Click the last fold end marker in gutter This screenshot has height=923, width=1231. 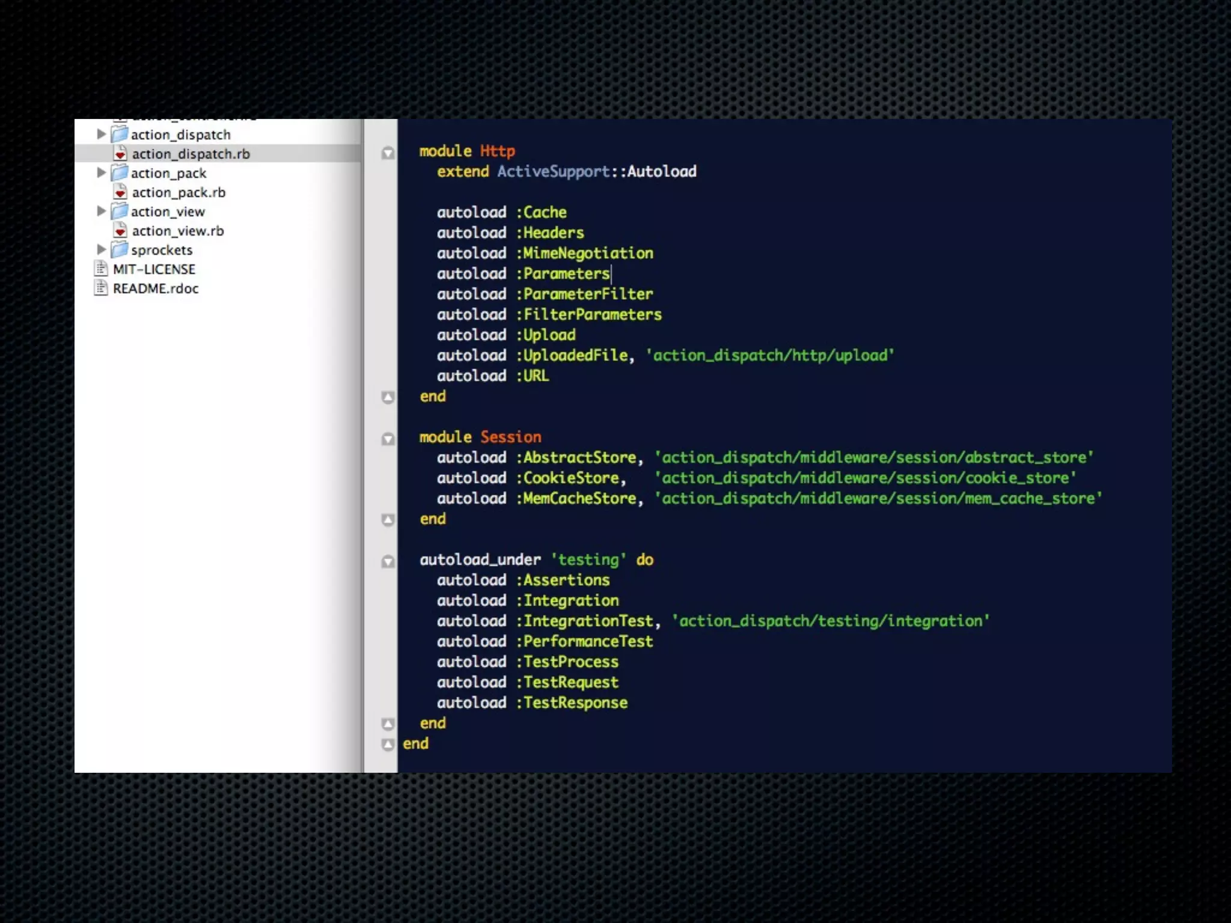[388, 745]
